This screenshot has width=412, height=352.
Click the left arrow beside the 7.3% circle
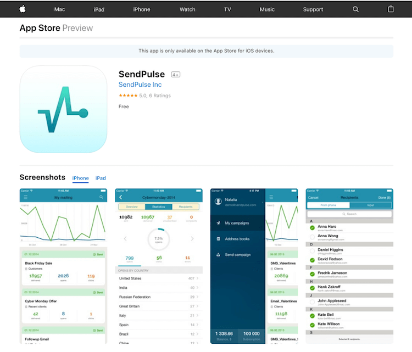(125, 238)
